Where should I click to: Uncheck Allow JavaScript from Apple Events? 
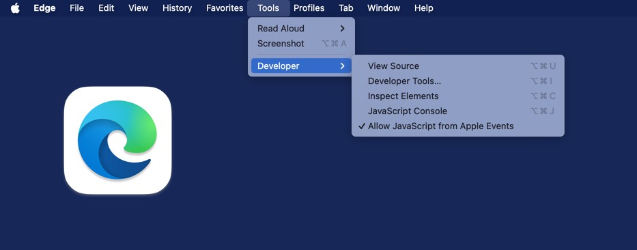[458, 126]
